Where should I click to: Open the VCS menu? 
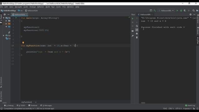coord(64,7)
